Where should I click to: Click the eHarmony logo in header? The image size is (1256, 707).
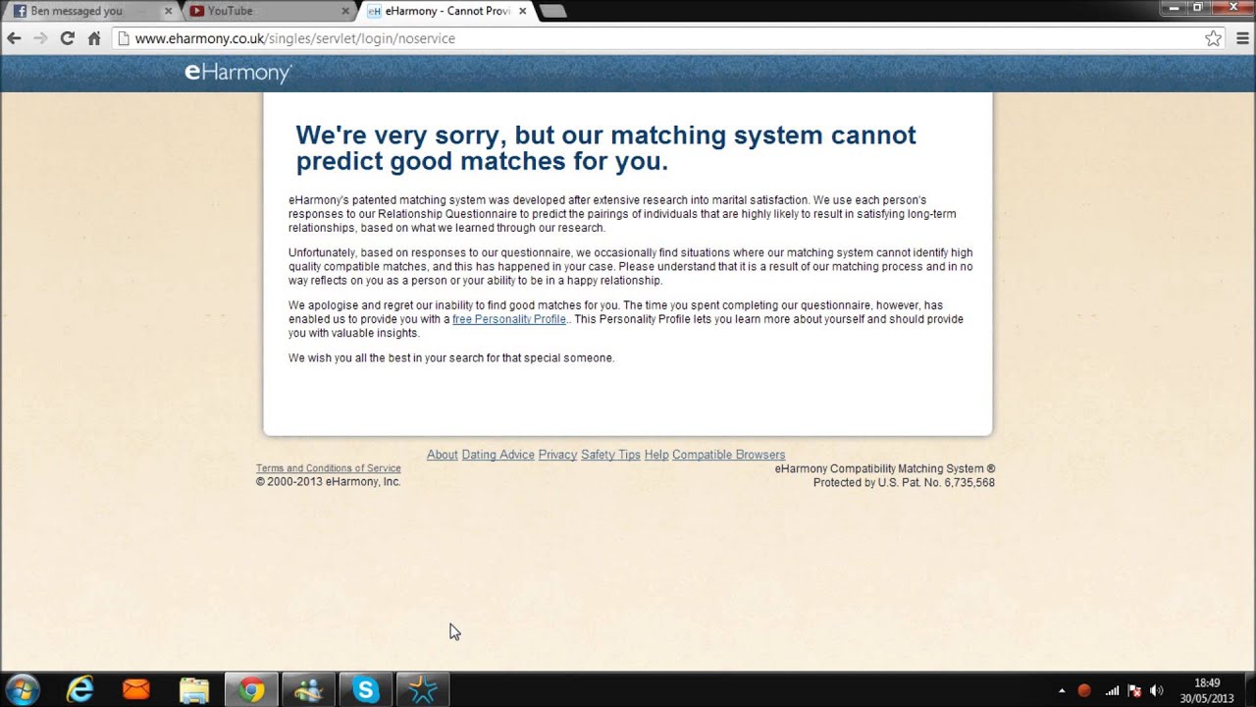click(238, 73)
